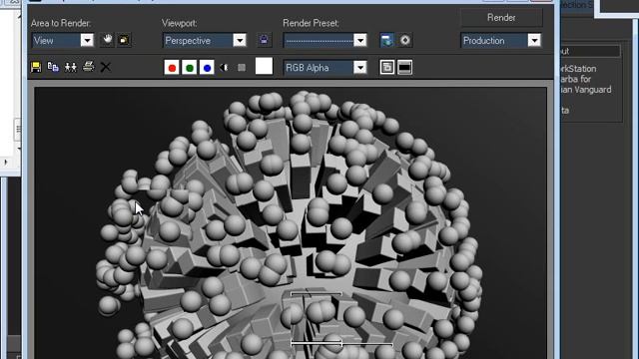Image resolution: width=639 pixels, height=359 pixels.
Task: Open the Production render mode dropdown
Action: pyautogui.click(x=501, y=40)
